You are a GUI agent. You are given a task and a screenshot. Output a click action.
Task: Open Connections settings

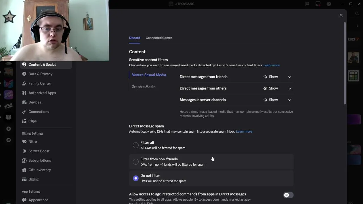pos(46,112)
